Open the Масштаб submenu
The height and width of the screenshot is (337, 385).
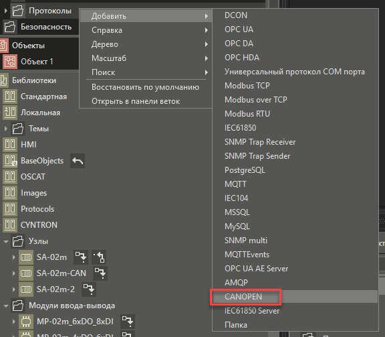(146, 58)
